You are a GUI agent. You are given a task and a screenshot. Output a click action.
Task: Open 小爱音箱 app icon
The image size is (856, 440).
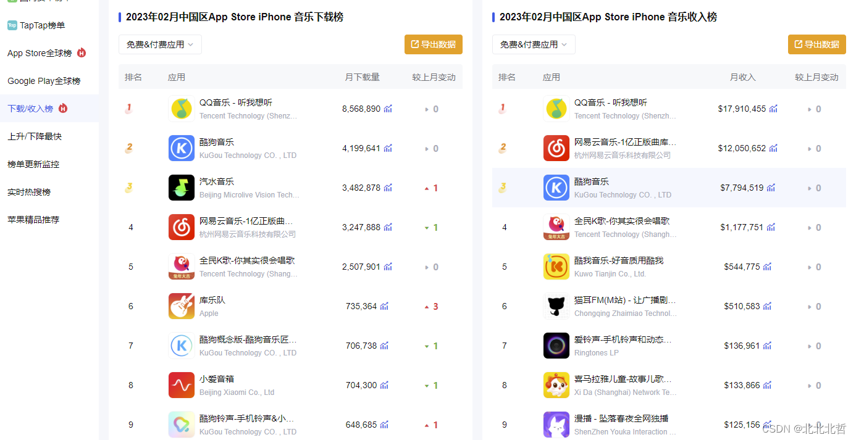point(182,385)
